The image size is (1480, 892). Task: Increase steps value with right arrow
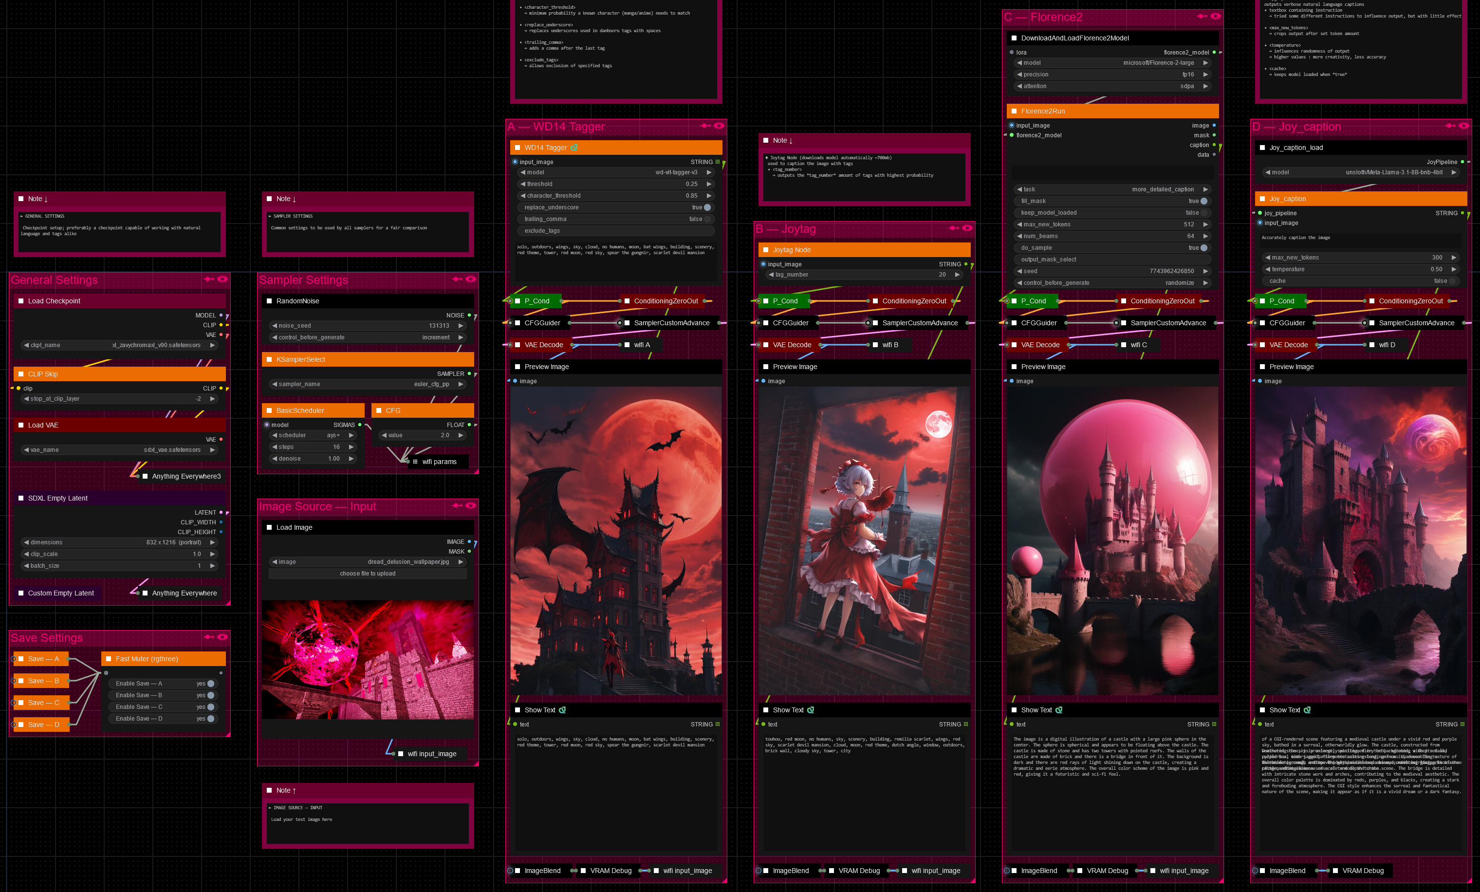pos(351,447)
